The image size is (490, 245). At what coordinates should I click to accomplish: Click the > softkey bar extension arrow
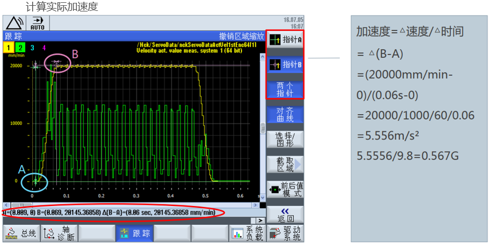(259, 221)
